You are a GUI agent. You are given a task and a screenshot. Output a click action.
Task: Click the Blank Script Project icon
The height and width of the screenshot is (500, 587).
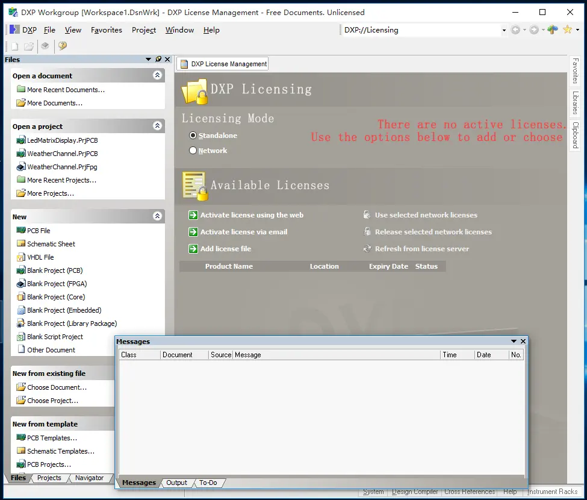[21, 337]
